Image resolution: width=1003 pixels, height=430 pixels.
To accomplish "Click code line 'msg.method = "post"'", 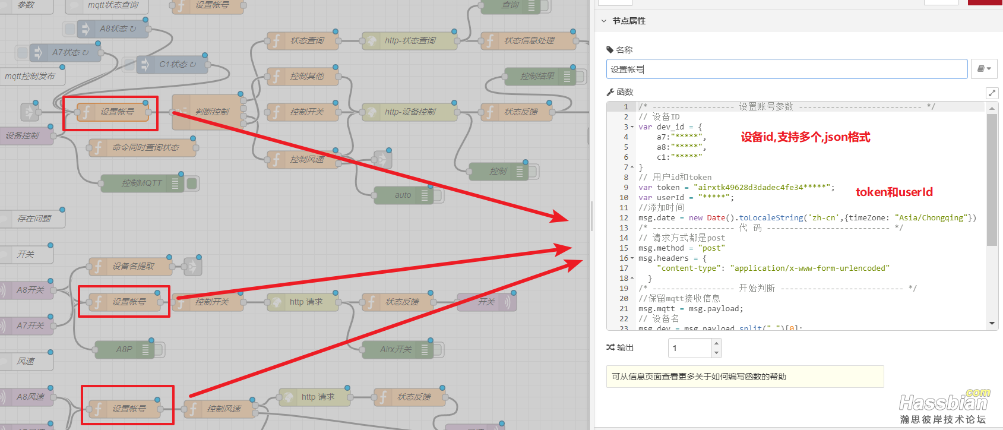I will coord(682,248).
